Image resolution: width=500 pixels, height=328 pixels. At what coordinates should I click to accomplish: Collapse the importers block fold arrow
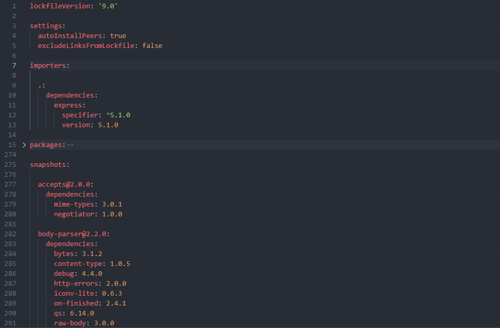click(x=24, y=66)
